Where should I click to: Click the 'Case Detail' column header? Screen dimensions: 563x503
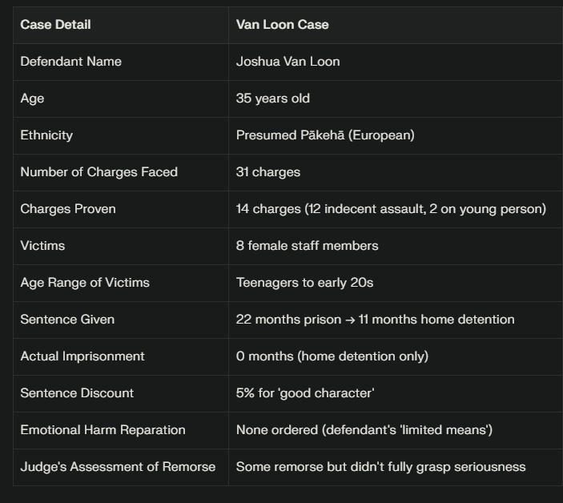point(55,24)
